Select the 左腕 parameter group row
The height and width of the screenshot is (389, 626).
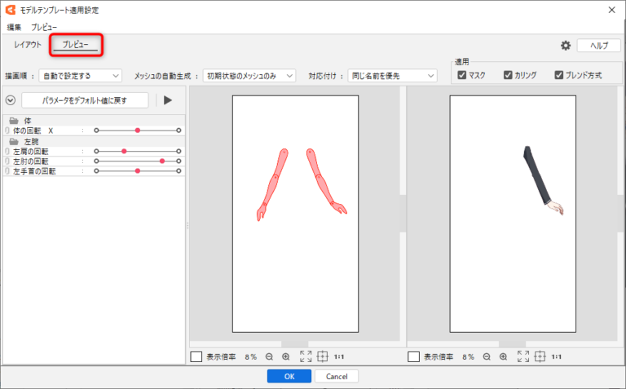pos(95,142)
